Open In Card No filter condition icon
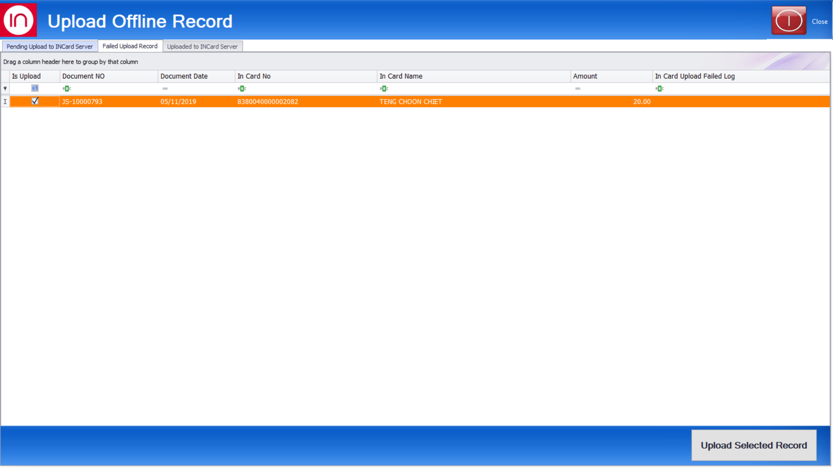This screenshot has height=468, width=833. (x=242, y=88)
